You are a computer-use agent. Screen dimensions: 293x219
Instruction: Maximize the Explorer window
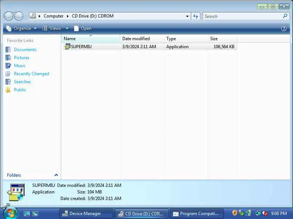click(273, 7)
